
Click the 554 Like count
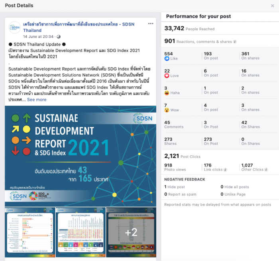169,53
